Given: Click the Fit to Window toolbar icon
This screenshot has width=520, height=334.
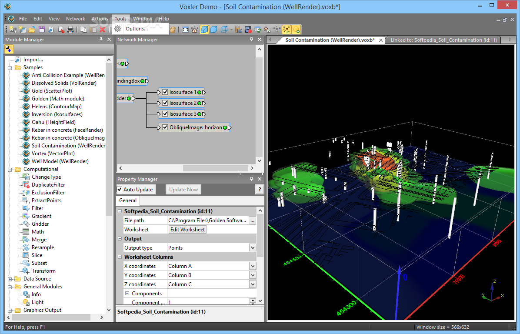Looking at the screenshot, I should coord(185,30).
